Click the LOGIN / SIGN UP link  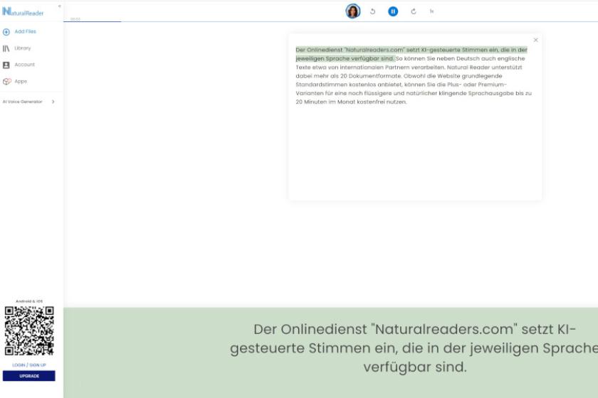pyautogui.click(x=29, y=365)
